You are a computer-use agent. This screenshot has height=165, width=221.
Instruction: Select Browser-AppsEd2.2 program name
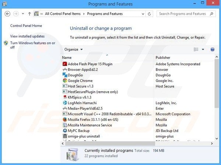pyautogui.click(x=83, y=70)
